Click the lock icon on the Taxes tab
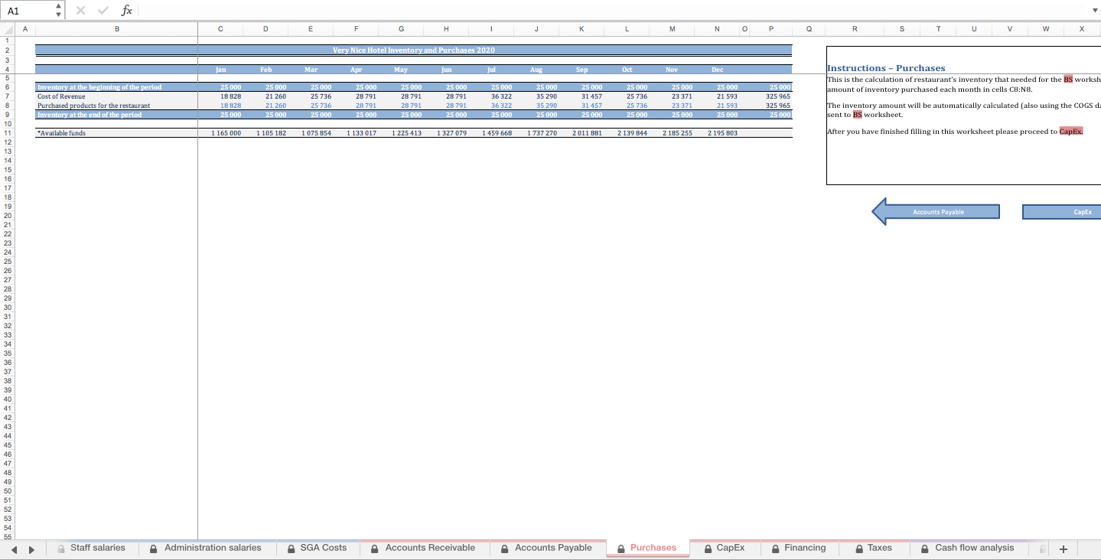This screenshot has width=1101, height=560. coord(858,548)
